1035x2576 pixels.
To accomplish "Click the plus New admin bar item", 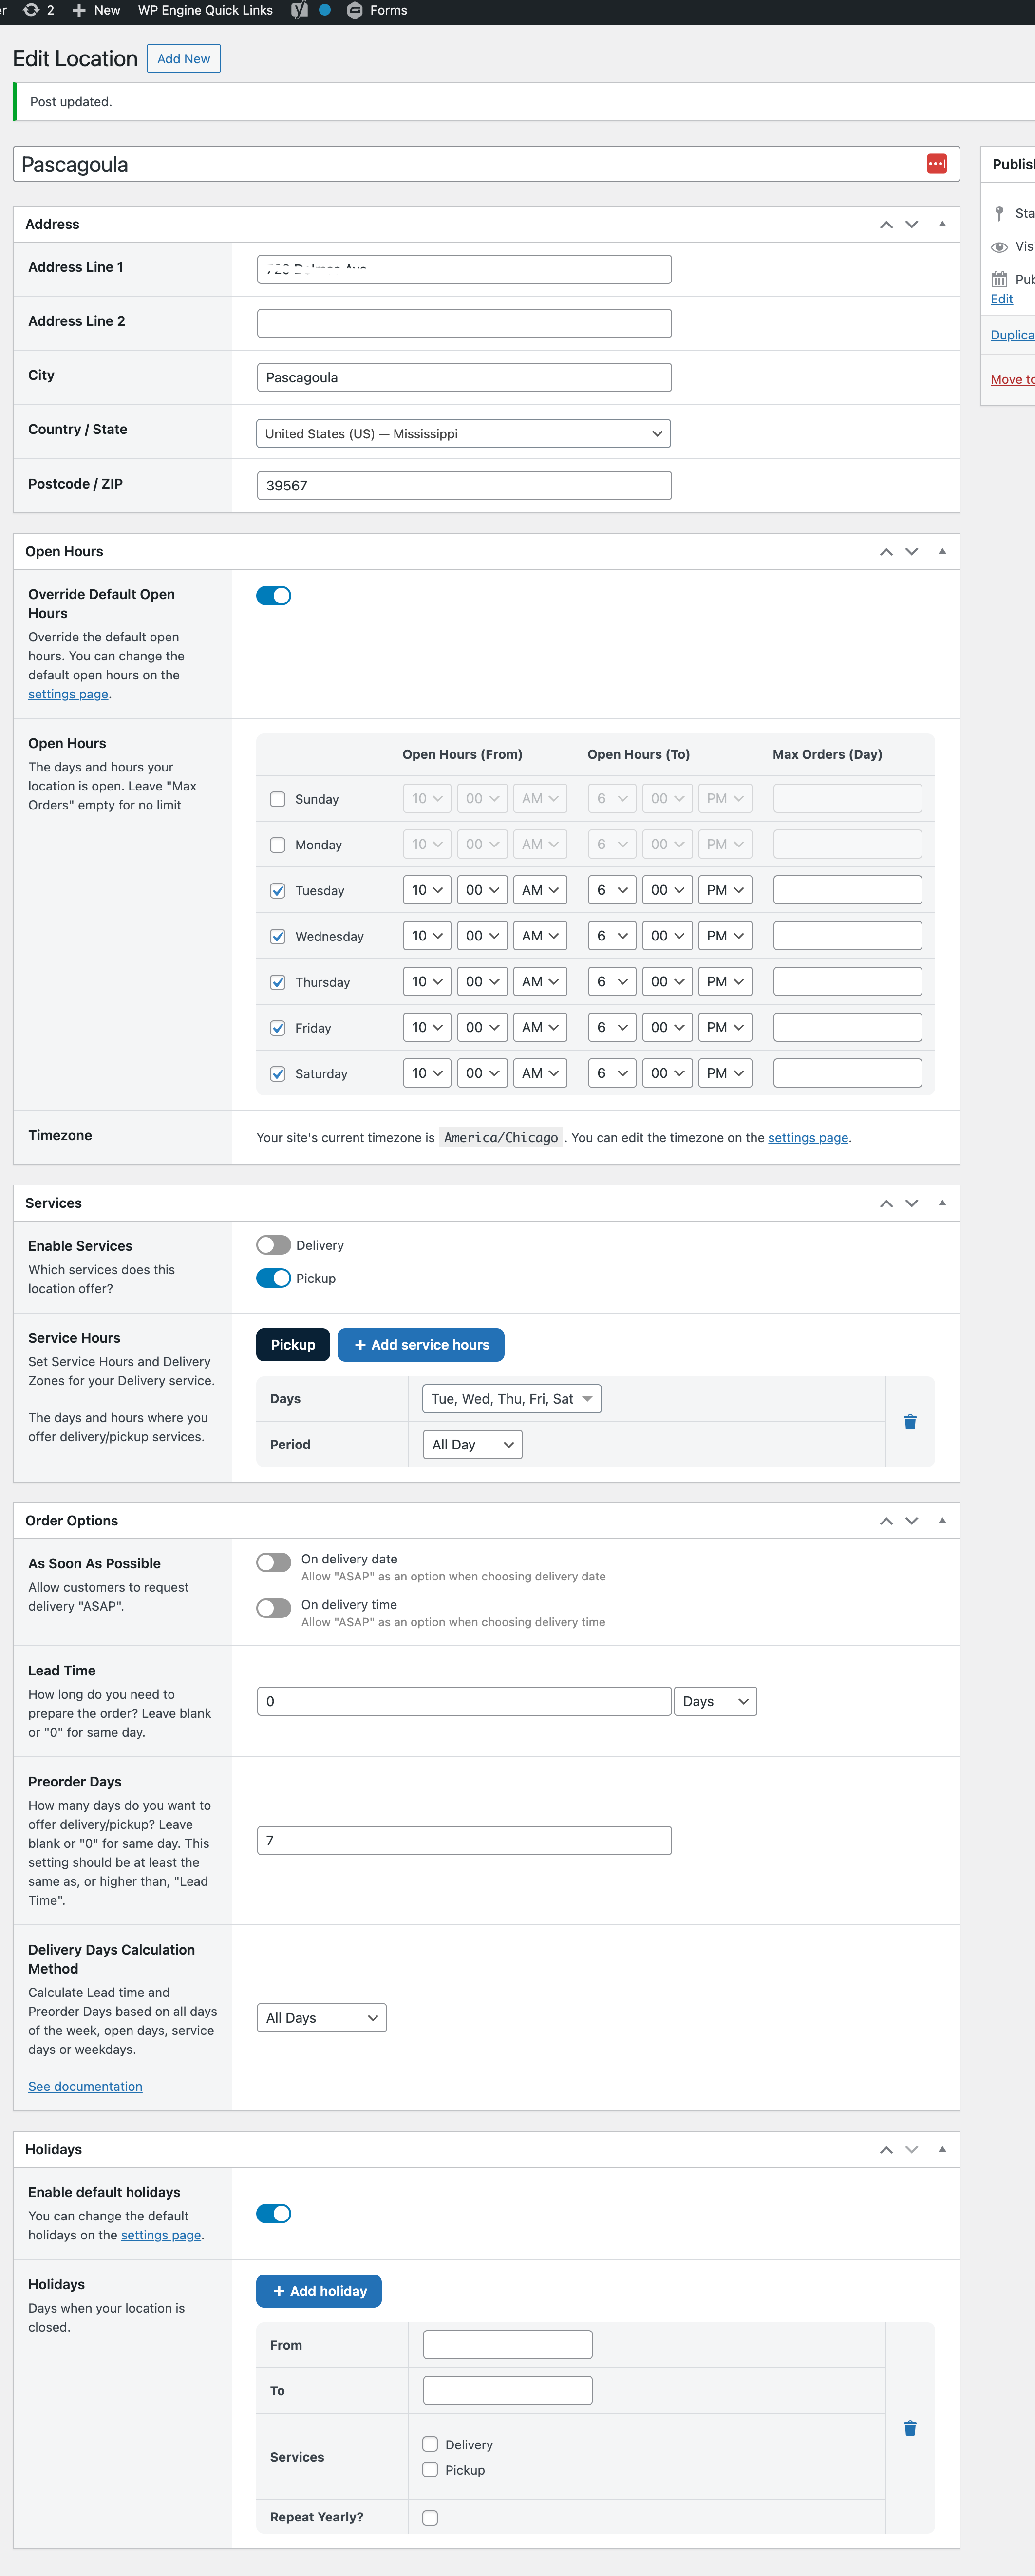I will tap(96, 10).
